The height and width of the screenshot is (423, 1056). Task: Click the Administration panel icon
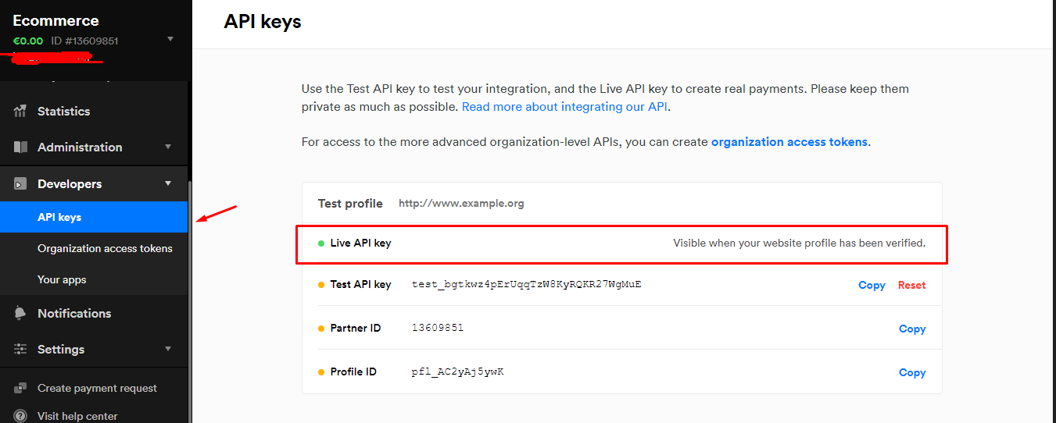coord(20,147)
